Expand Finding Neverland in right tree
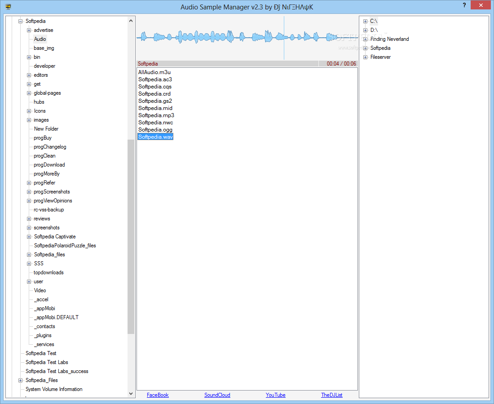The width and height of the screenshot is (494, 404). pos(366,40)
